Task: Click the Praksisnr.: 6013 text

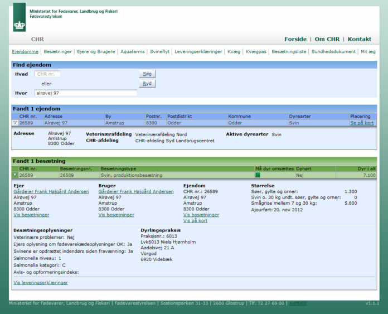Action: coord(159,236)
